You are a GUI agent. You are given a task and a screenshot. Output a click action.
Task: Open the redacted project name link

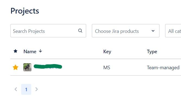point(48,67)
